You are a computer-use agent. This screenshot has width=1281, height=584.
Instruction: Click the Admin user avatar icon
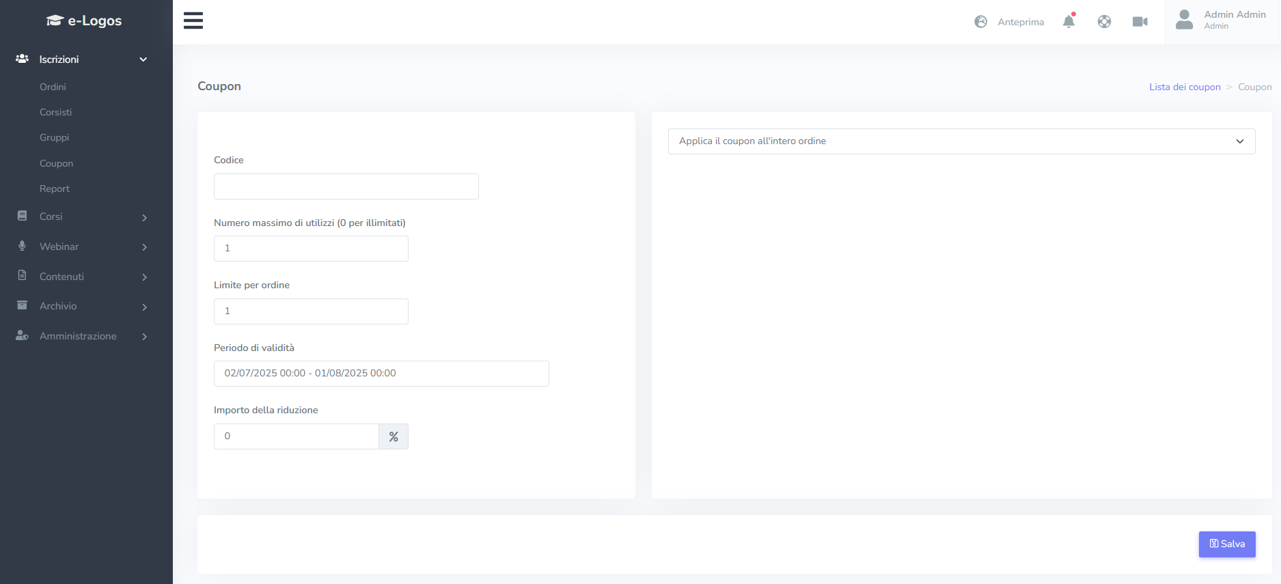[x=1184, y=20]
